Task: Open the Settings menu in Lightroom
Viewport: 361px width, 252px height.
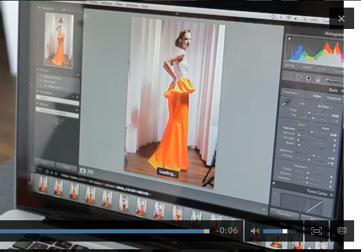Action: pyautogui.click(x=106, y=3)
